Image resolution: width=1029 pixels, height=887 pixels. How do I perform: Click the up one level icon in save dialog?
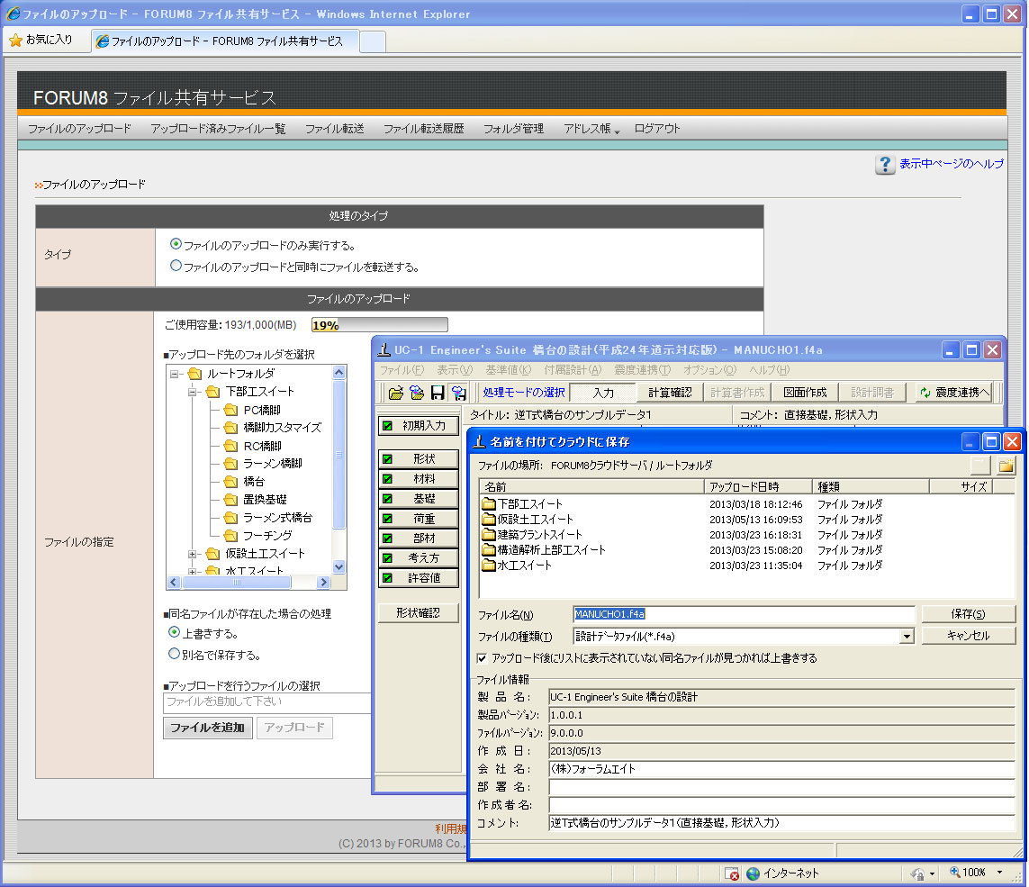[980, 466]
